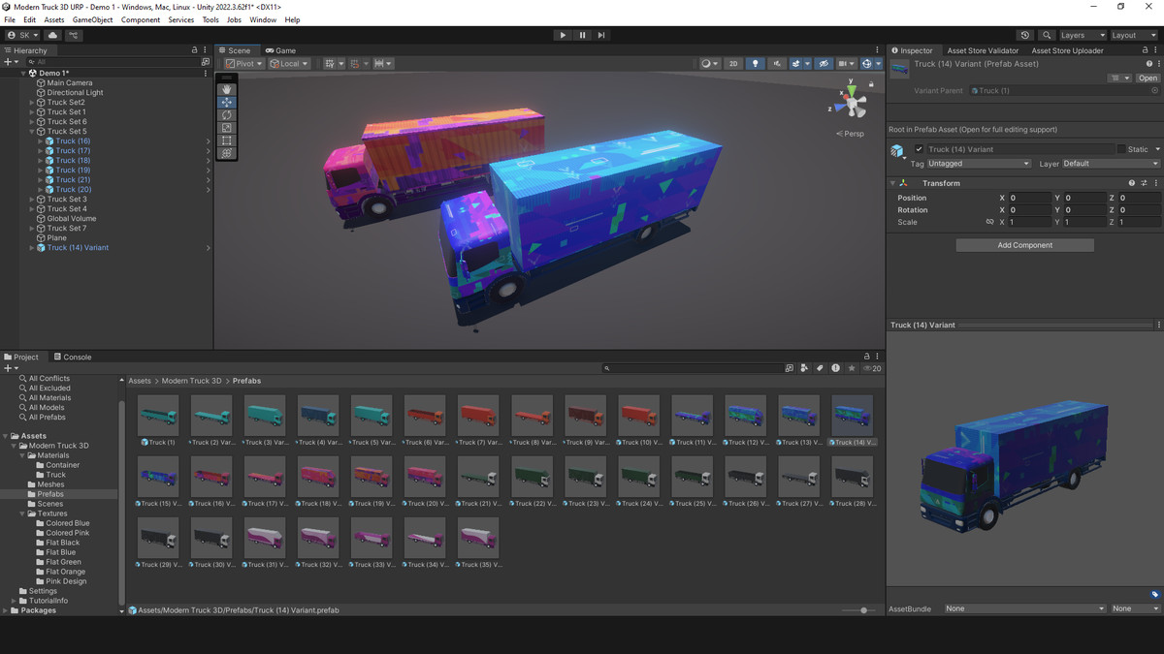Viewport: 1164px width, 654px height.
Task: Collapse the Transform component foldout
Action: coord(892,183)
